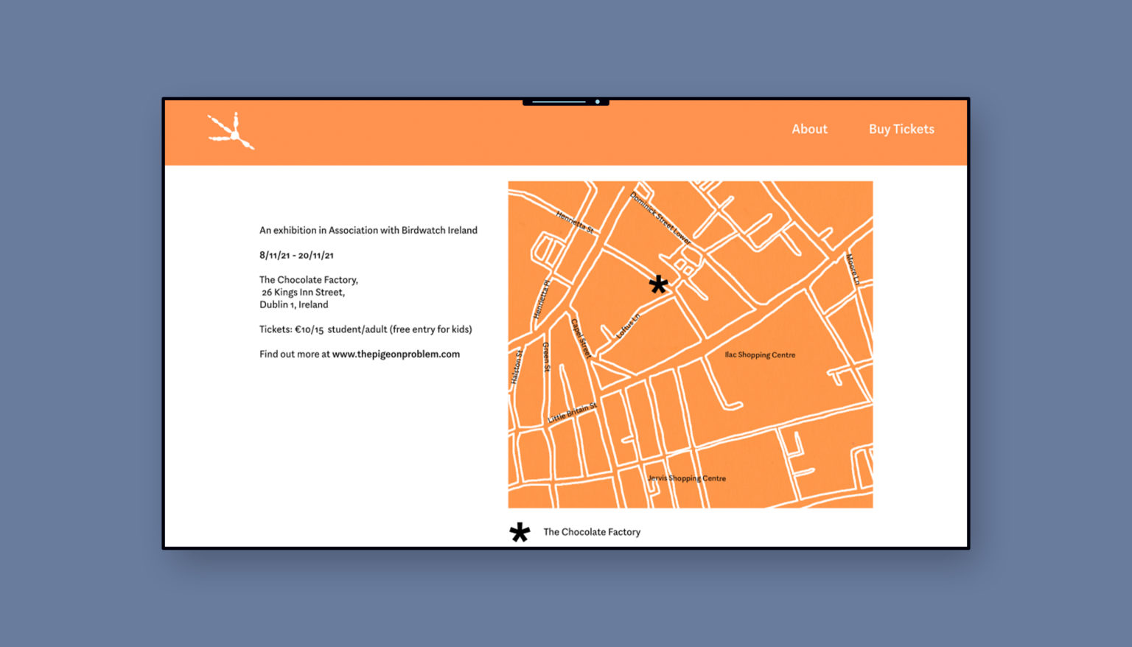Select the Dominick Street Lower label
Image resolution: width=1132 pixels, height=647 pixels.
[660, 218]
